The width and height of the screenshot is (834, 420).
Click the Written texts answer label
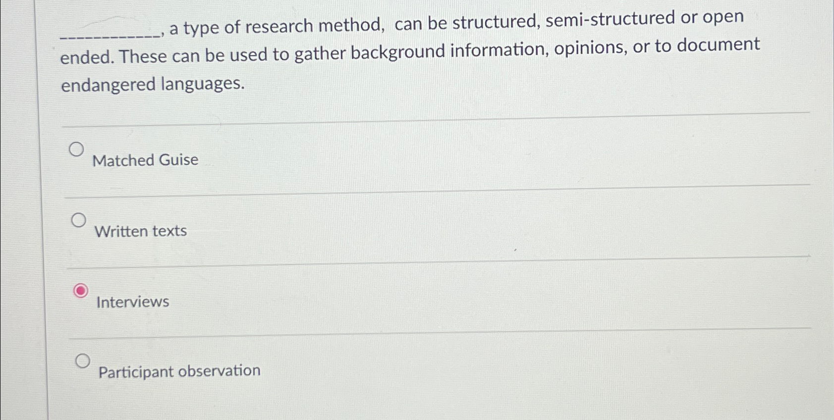point(141,231)
